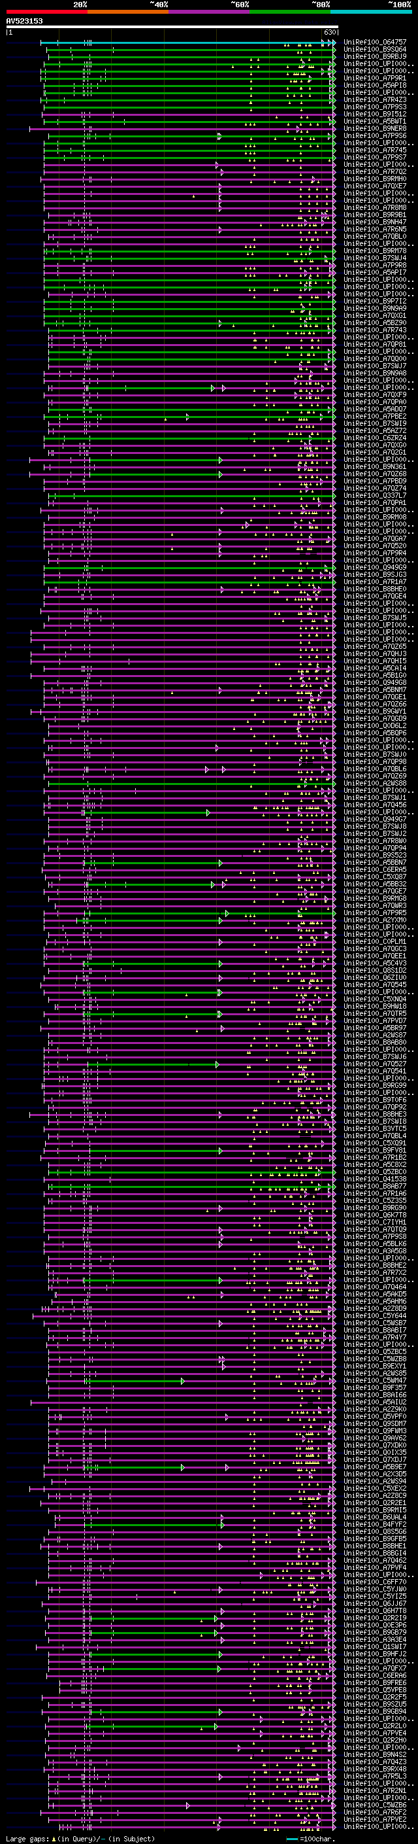The height and width of the screenshot is (1844, 418).
Task: Select hit label UniRef100_B9I512
Action: coord(374,114)
